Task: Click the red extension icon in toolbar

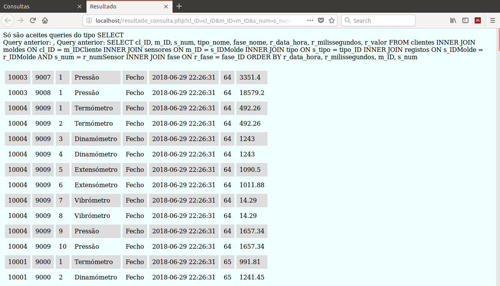Action: tap(478, 20)
